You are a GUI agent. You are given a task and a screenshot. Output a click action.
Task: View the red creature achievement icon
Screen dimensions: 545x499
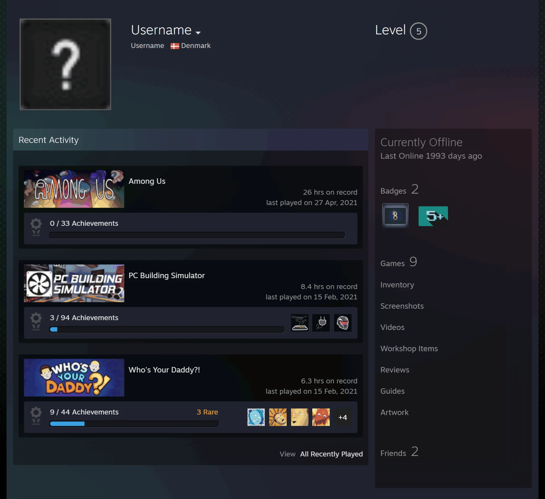click(x=321, y=417)
